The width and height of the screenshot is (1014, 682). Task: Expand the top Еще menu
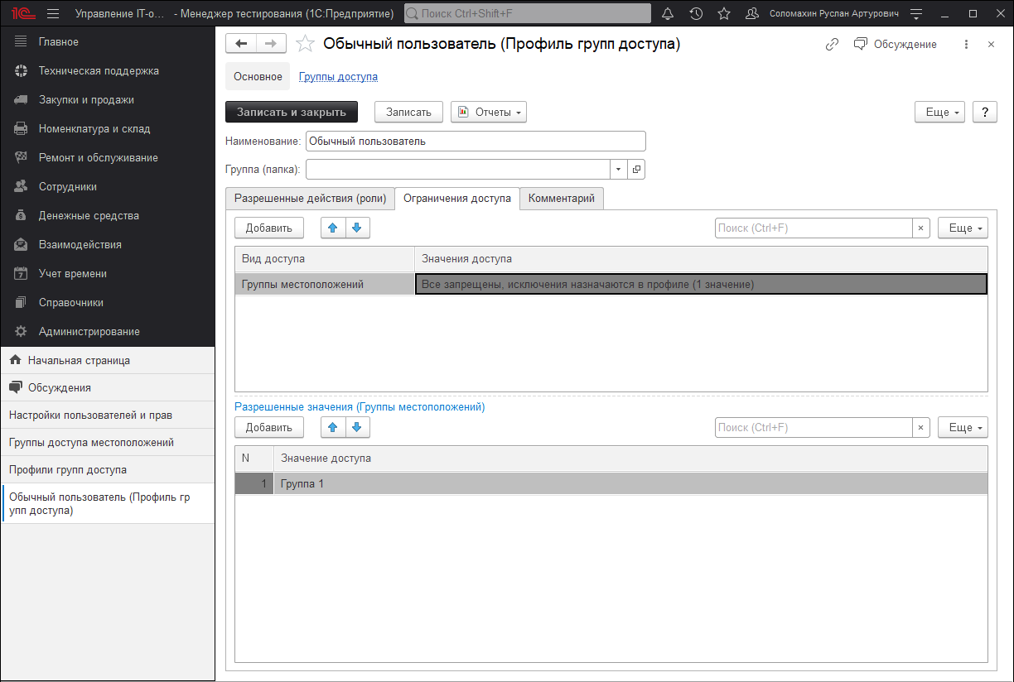(939, 112)
